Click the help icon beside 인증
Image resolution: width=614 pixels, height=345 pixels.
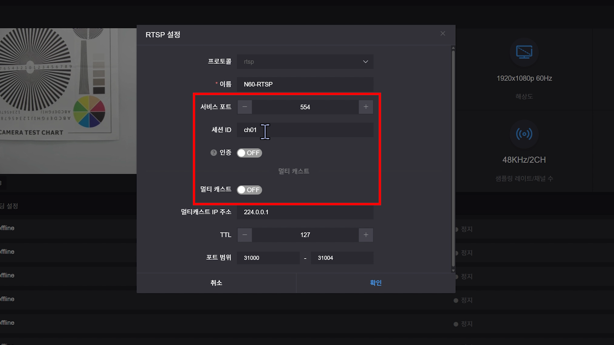coord(213,153)
